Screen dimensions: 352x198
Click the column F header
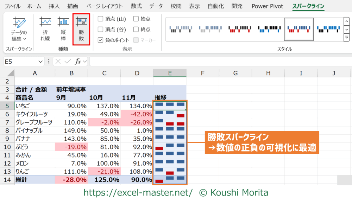click(202, 73)
